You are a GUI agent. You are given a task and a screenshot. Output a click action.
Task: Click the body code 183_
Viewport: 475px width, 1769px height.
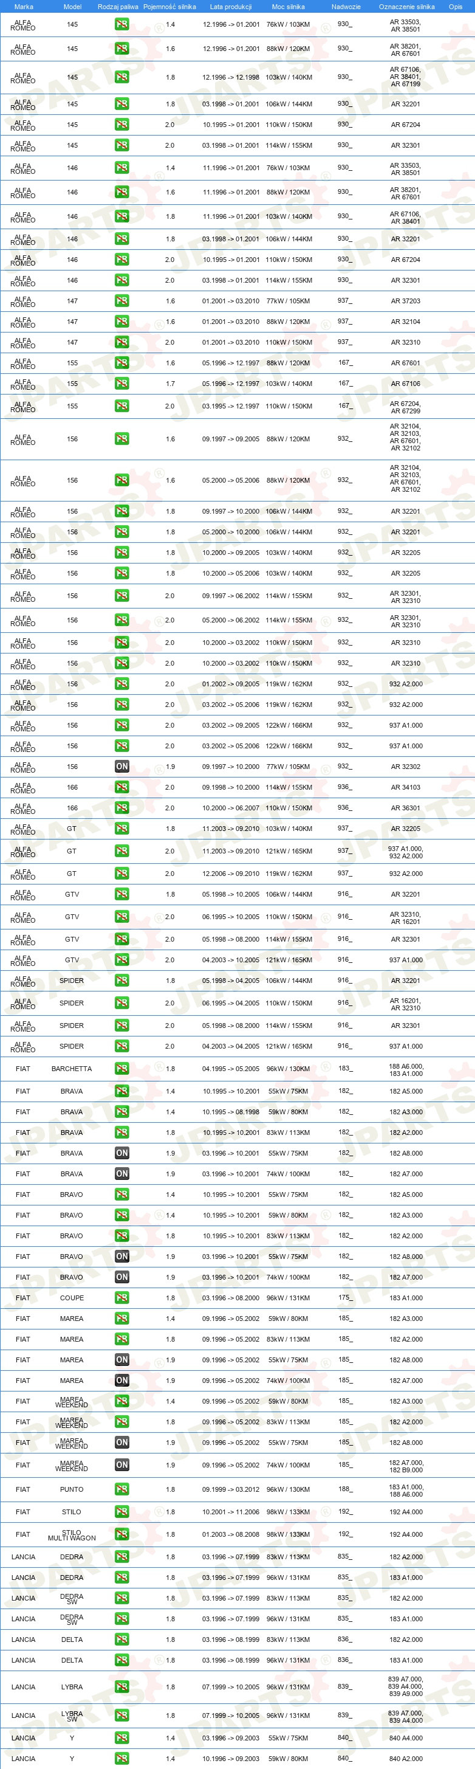click(x=344, y=1068)
